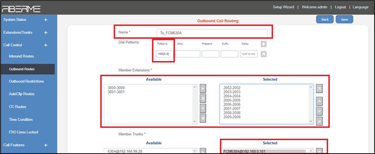Click Available extensions list scrollbar
The width and height of the screenshot is (375, 154).
pos(196,104)
